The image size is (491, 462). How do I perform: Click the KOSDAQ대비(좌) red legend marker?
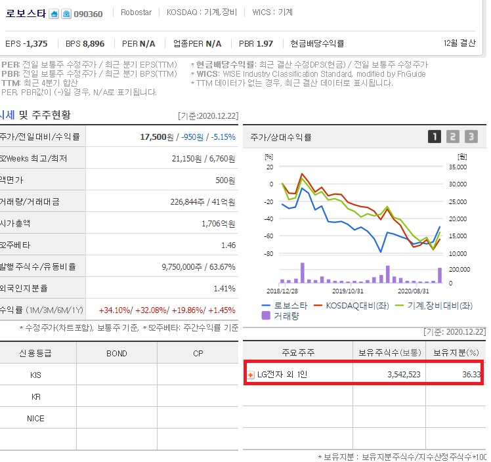[x=318, y=306]
